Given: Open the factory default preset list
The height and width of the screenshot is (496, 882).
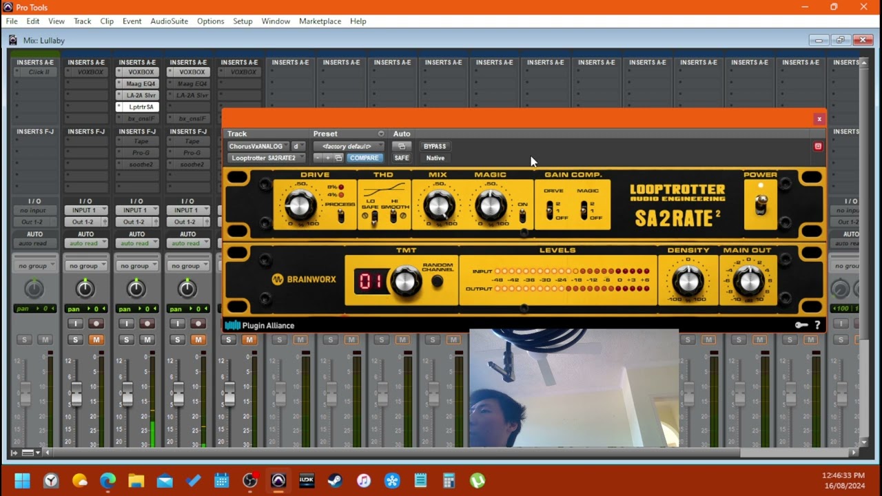Looking at the screenshot, I should pos(349,146).
